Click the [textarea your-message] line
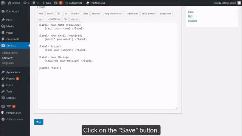 pos(62,61)
